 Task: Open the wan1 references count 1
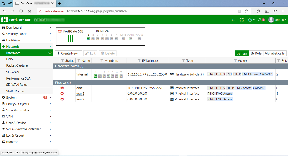[x=277, y=94]
